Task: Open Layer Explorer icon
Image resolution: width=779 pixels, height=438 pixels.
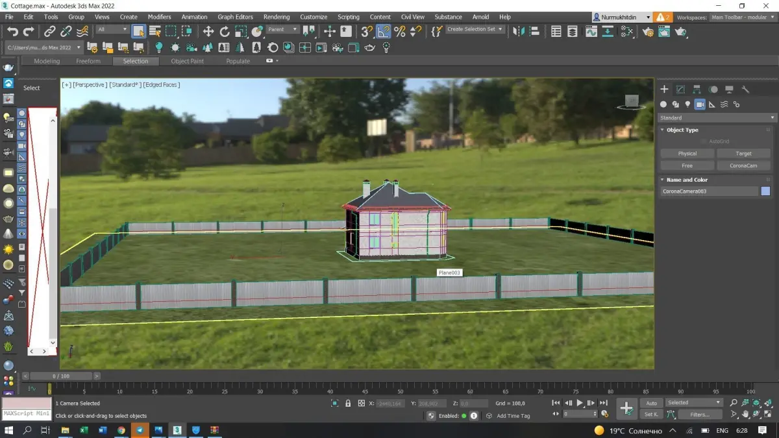Action: point(573,31)
